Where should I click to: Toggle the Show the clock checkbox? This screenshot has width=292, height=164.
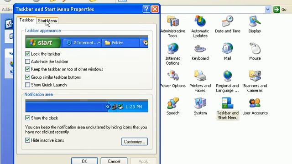point(27,118)
